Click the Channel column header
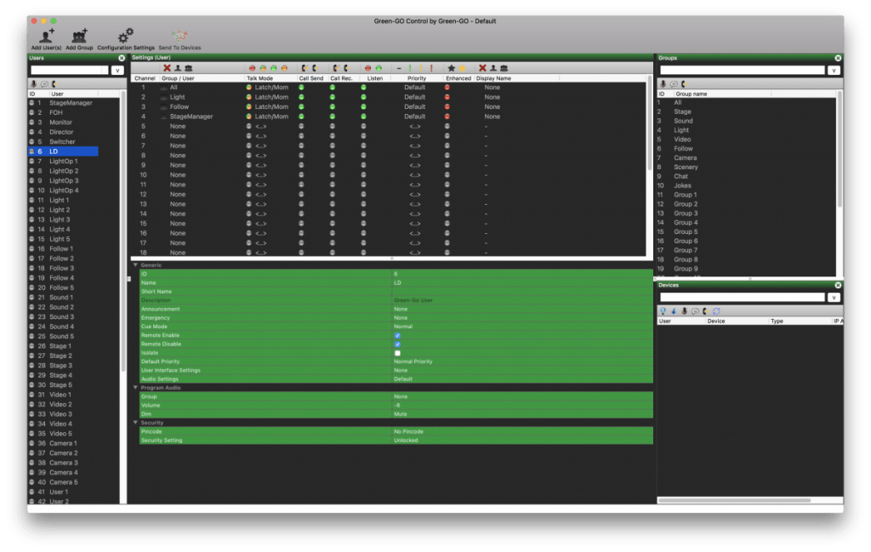 point(145,78)
